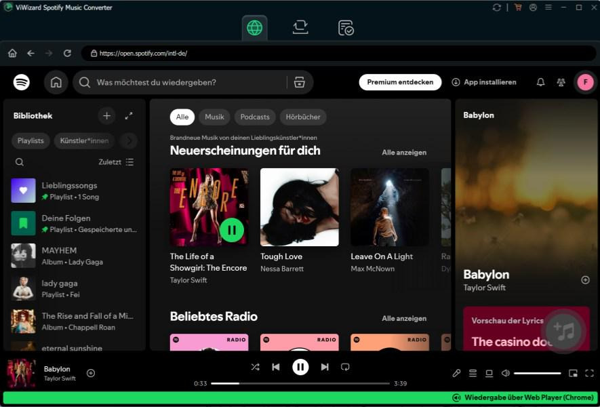This screenshot has height=407, width=600.
Task: Open the ViWizard account registration icon
Action: pyautogui.click(x=533, y=7)
